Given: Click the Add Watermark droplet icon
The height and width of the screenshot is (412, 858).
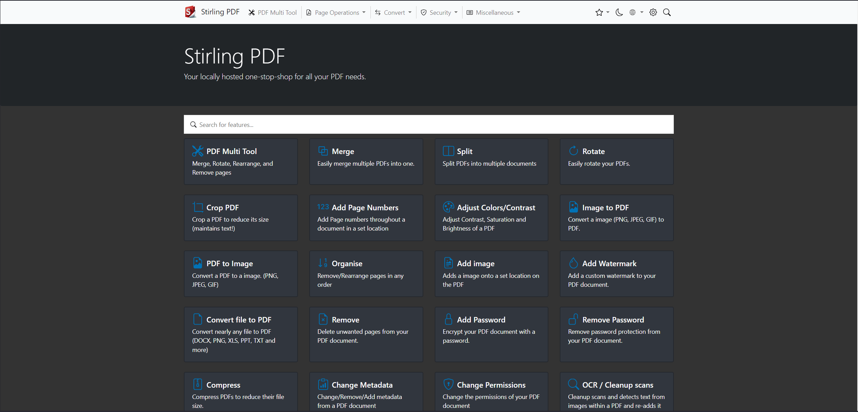Looking at the screenshot, I should point(573,263).
